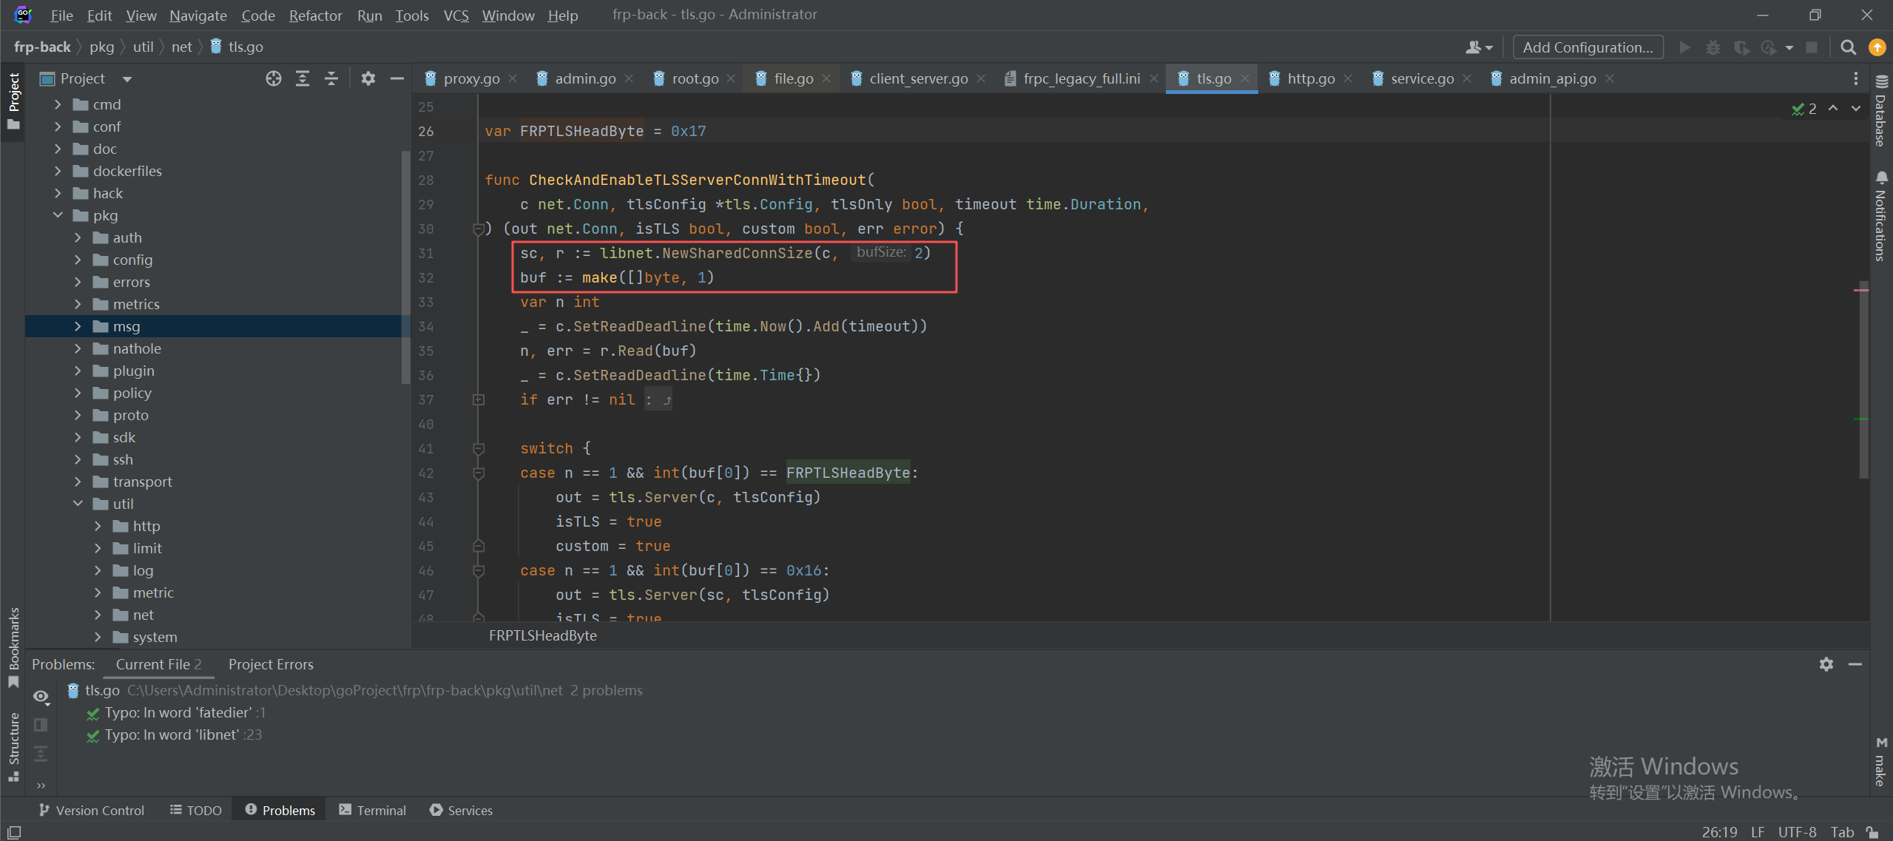1893x841 pixels.
Task: Open Project panel settings gear
Action: (x=368, y=78)
